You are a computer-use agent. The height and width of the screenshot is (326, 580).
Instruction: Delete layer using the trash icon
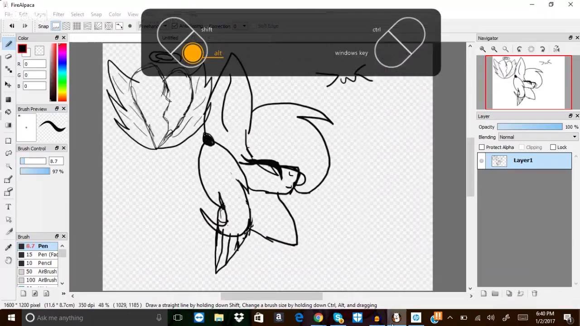pyautogui.click(x=534, y=293)
